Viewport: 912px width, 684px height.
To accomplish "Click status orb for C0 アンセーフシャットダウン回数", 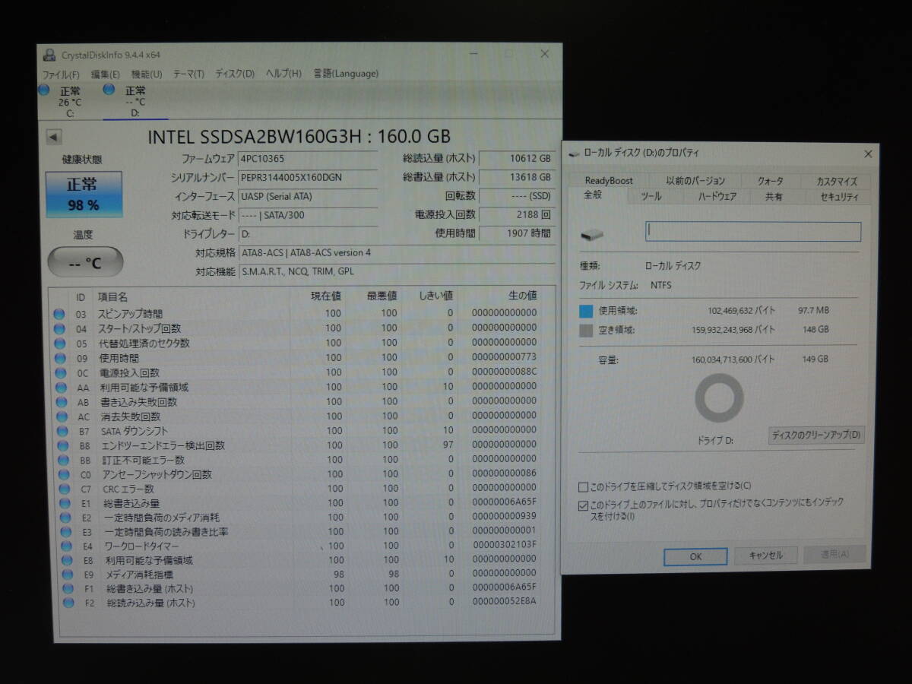I will [x=65, y=474].
